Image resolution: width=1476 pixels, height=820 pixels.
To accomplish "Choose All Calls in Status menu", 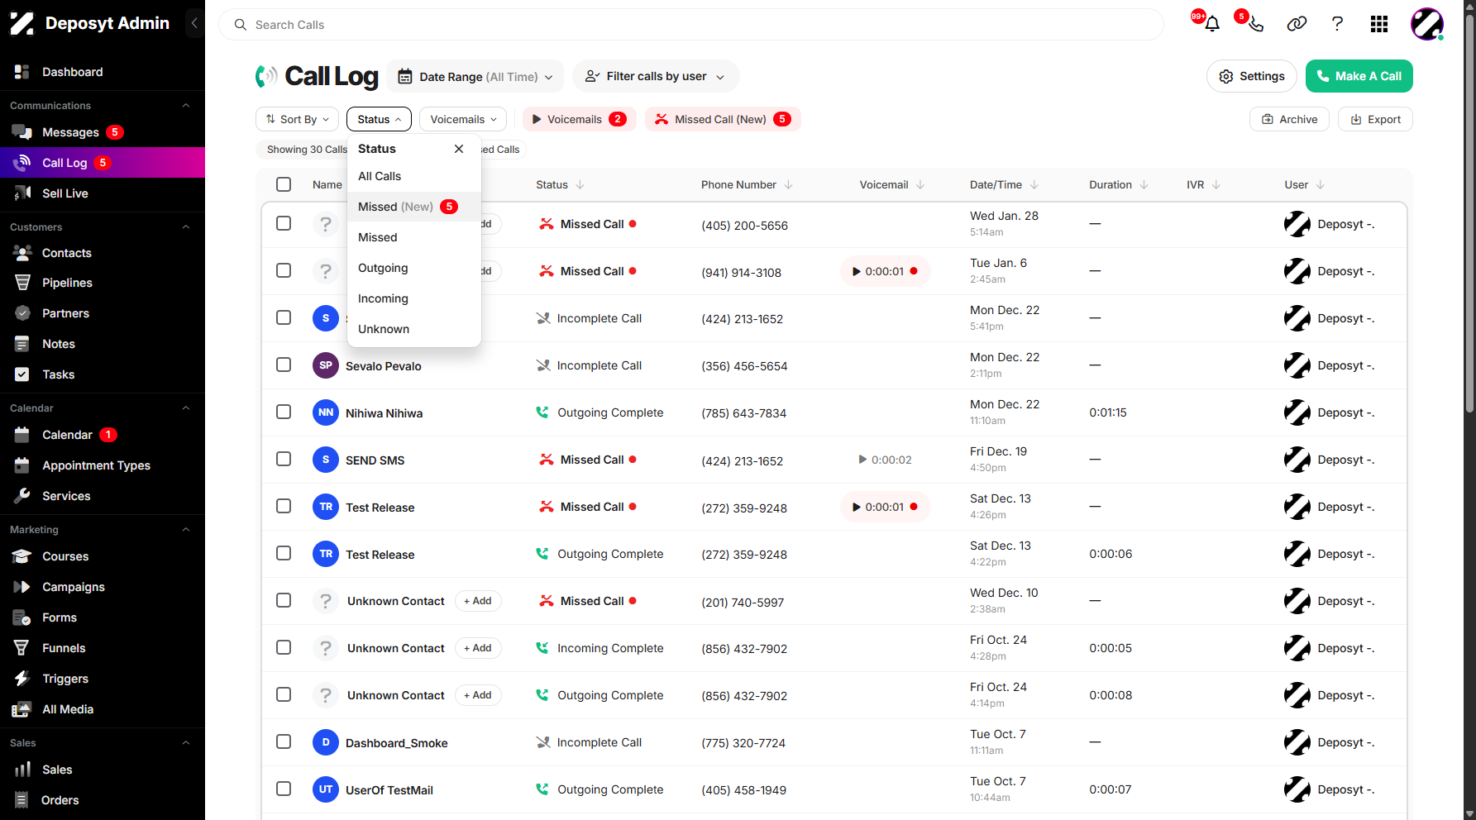I will point(414,176).
